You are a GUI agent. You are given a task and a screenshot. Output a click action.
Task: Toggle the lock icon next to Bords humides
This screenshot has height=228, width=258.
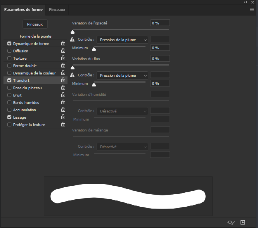(x=63, y=103)
